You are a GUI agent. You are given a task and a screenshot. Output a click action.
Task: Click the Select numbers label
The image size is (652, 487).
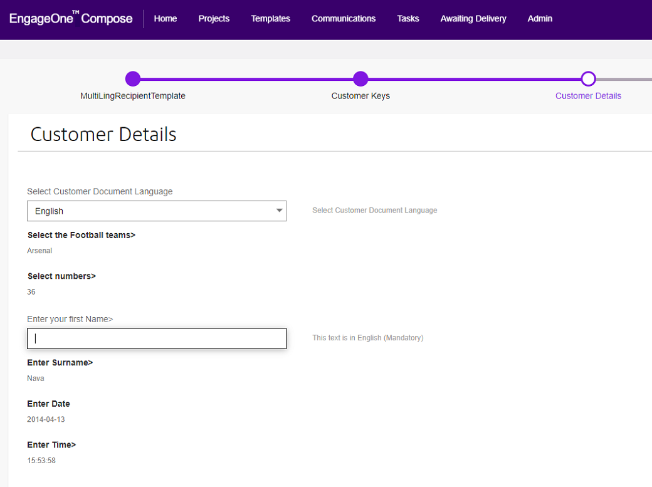(x=61, y=276)
